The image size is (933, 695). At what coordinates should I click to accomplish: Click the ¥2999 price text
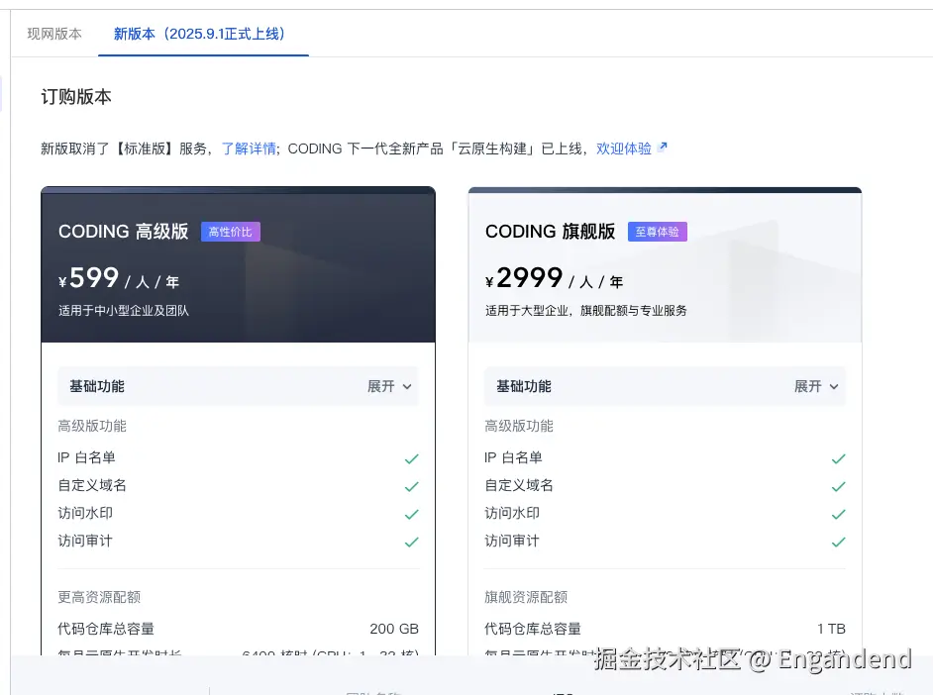click(524, 278)
